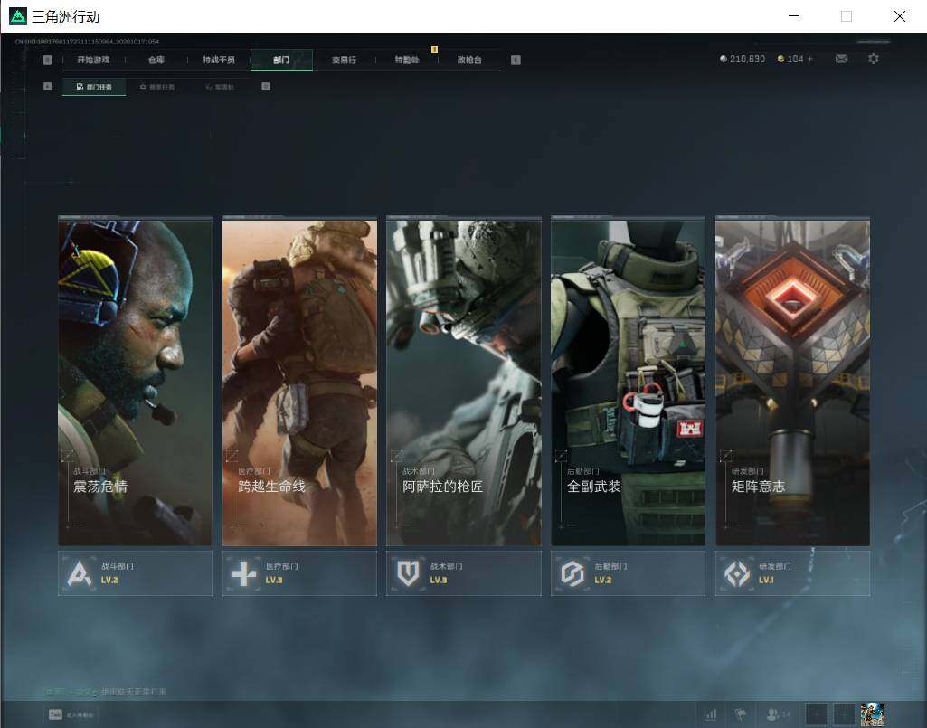Open the 开始游戏 tab
The image size is (927, 728).
point(93,60)
